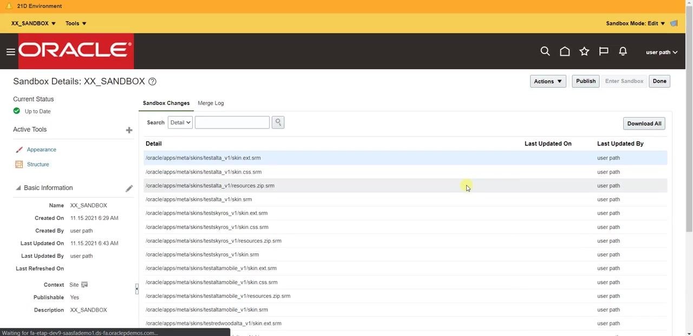Click the Up to Date status text
This screenshot has width=693, height=336.
[38, 111]
